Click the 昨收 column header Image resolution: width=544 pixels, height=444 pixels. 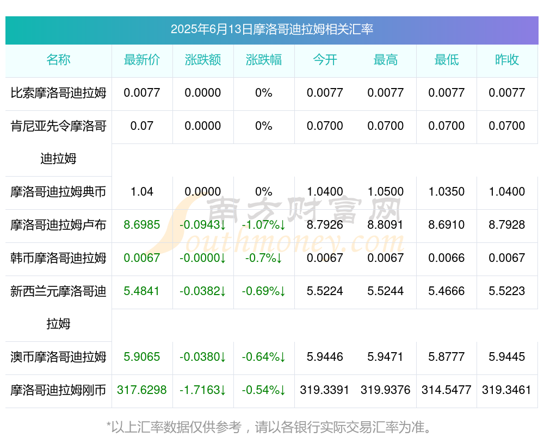click(507, 60)
